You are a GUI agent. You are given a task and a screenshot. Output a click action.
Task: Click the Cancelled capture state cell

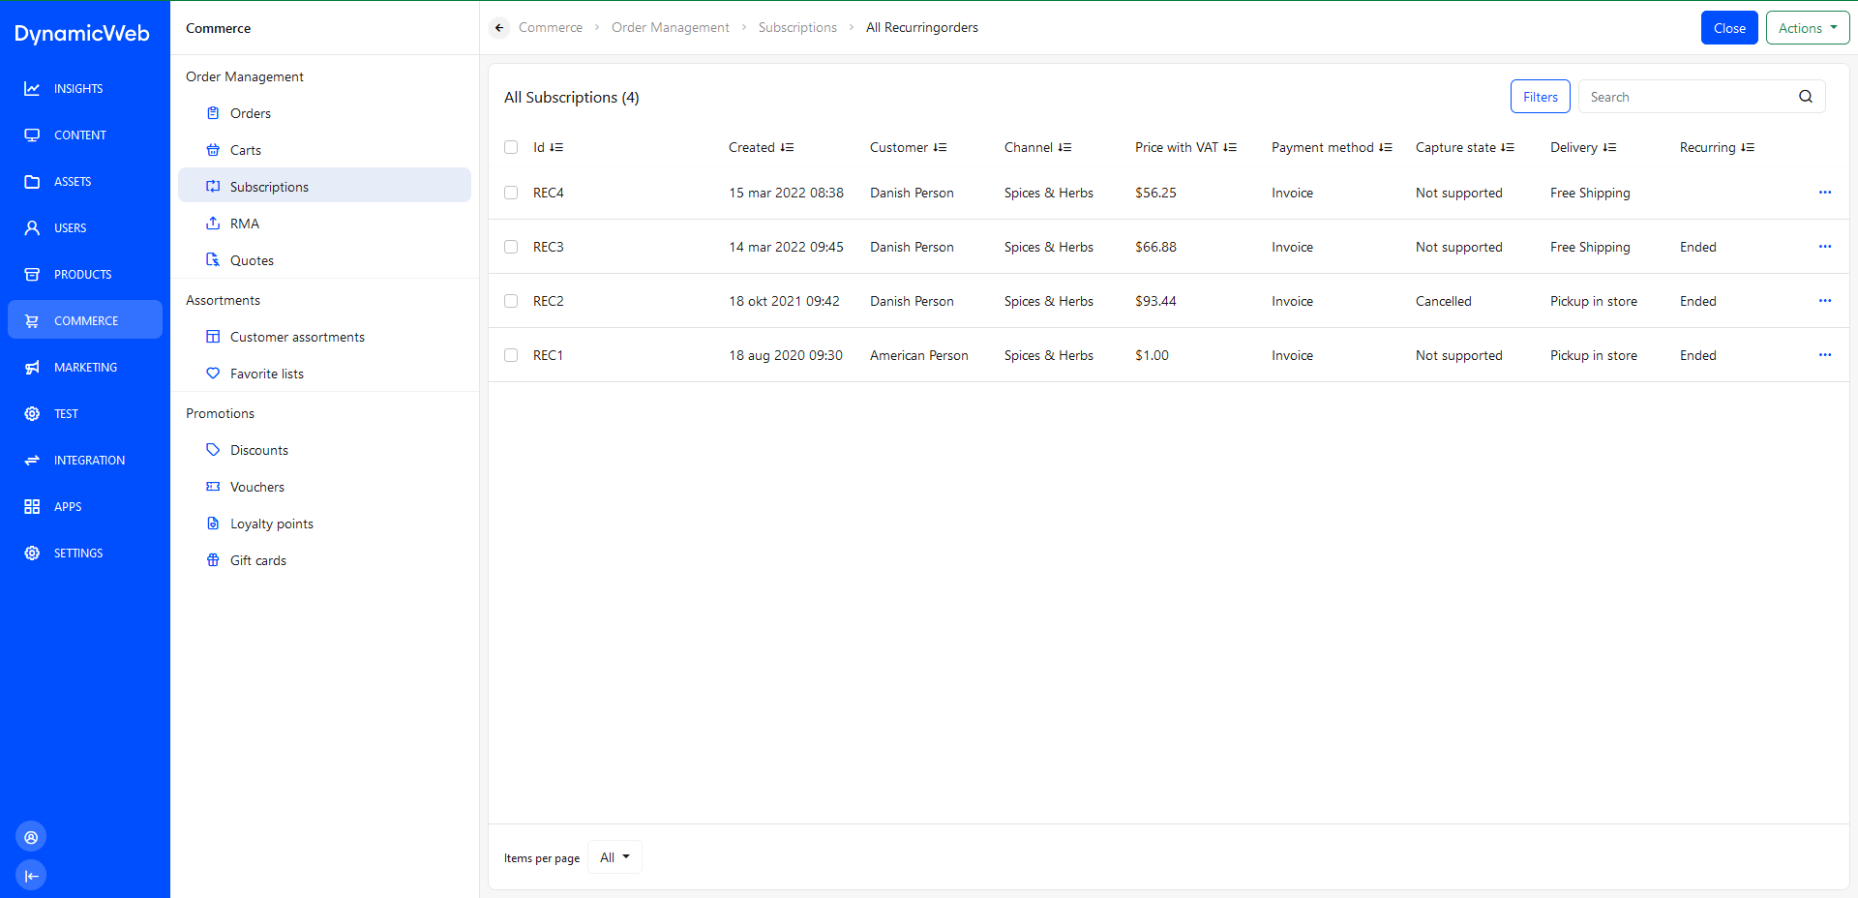point(1444,301)
